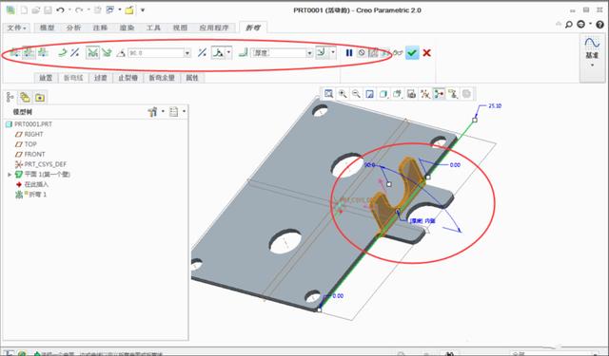The width and height of the screenshot is (609, 356).
Task: Click the Undo arrow icon
Action: (x=60, y=10)
